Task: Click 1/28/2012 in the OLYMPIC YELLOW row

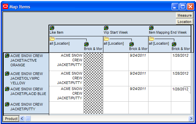Action: (x=180, y=73)
